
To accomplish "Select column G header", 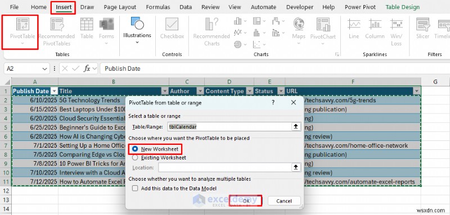I will click(x=435, y=82).
